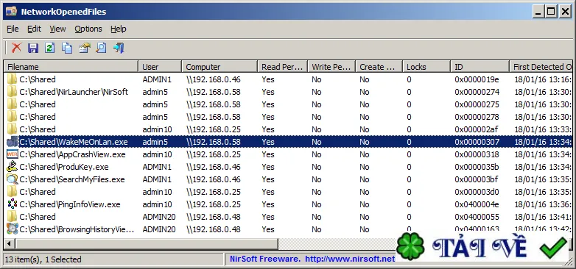Click the ID cell 0x0000035b

477,167
